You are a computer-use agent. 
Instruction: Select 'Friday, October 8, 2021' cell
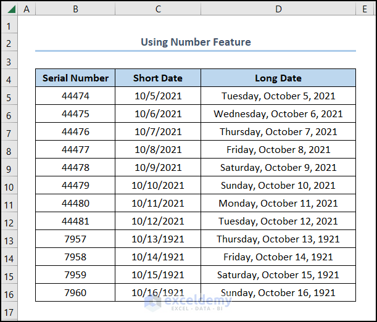278,149
